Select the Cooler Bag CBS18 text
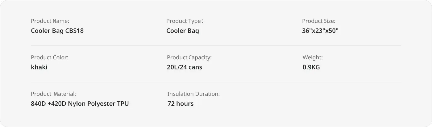 [x=57, y=31]
